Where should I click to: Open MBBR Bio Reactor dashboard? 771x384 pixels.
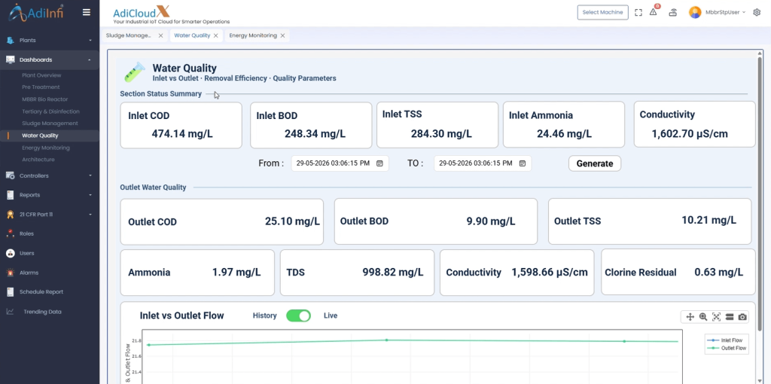[44, 99]
